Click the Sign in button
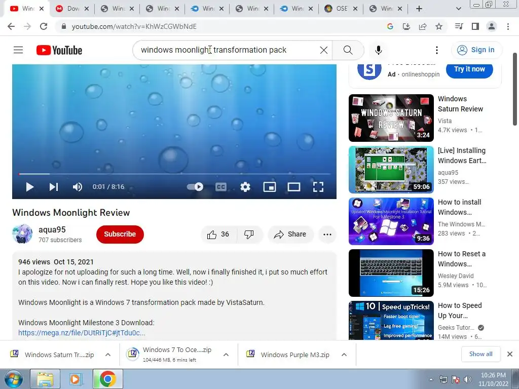This screenshot has height=389, width=519. [x=476, y=50]
